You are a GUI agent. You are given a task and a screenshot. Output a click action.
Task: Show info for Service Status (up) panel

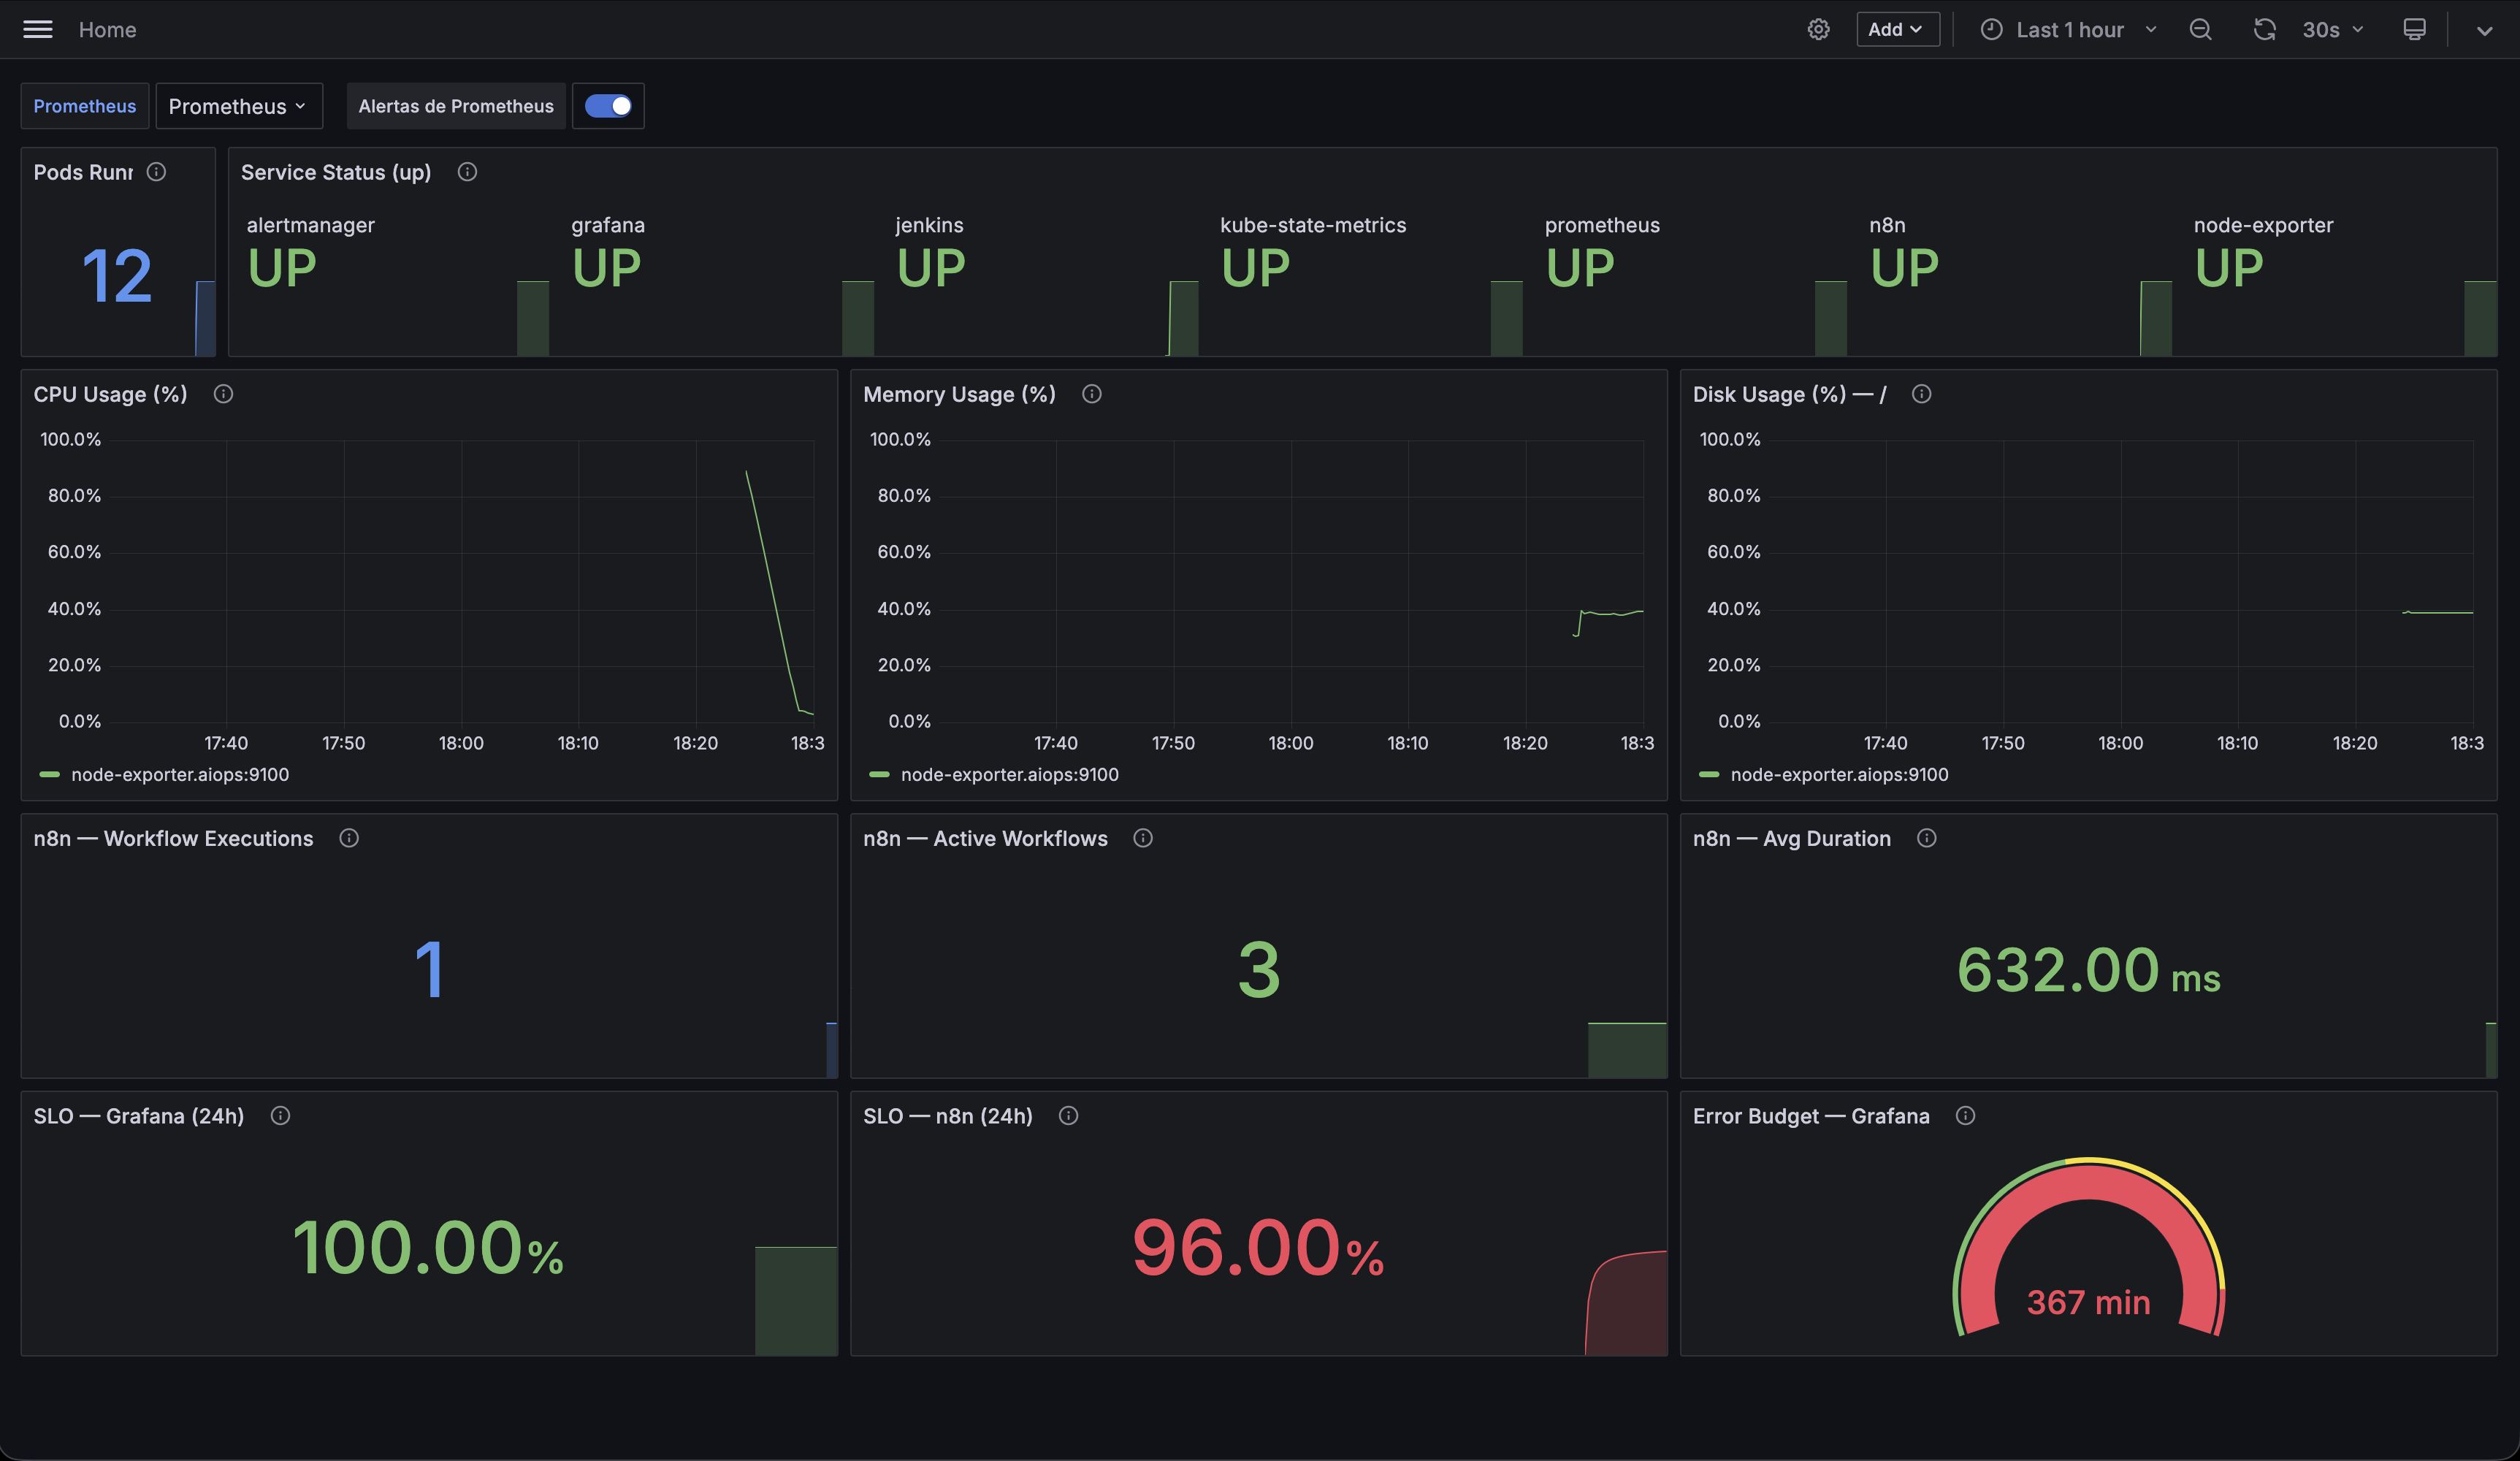click(467, 172)
